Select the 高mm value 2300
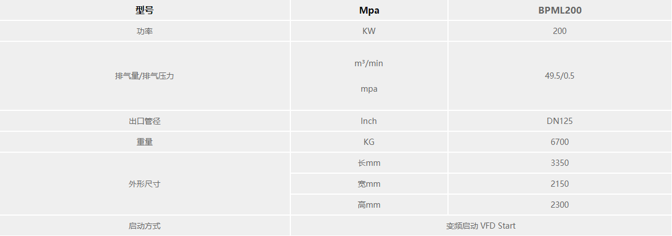 (560, 205)
